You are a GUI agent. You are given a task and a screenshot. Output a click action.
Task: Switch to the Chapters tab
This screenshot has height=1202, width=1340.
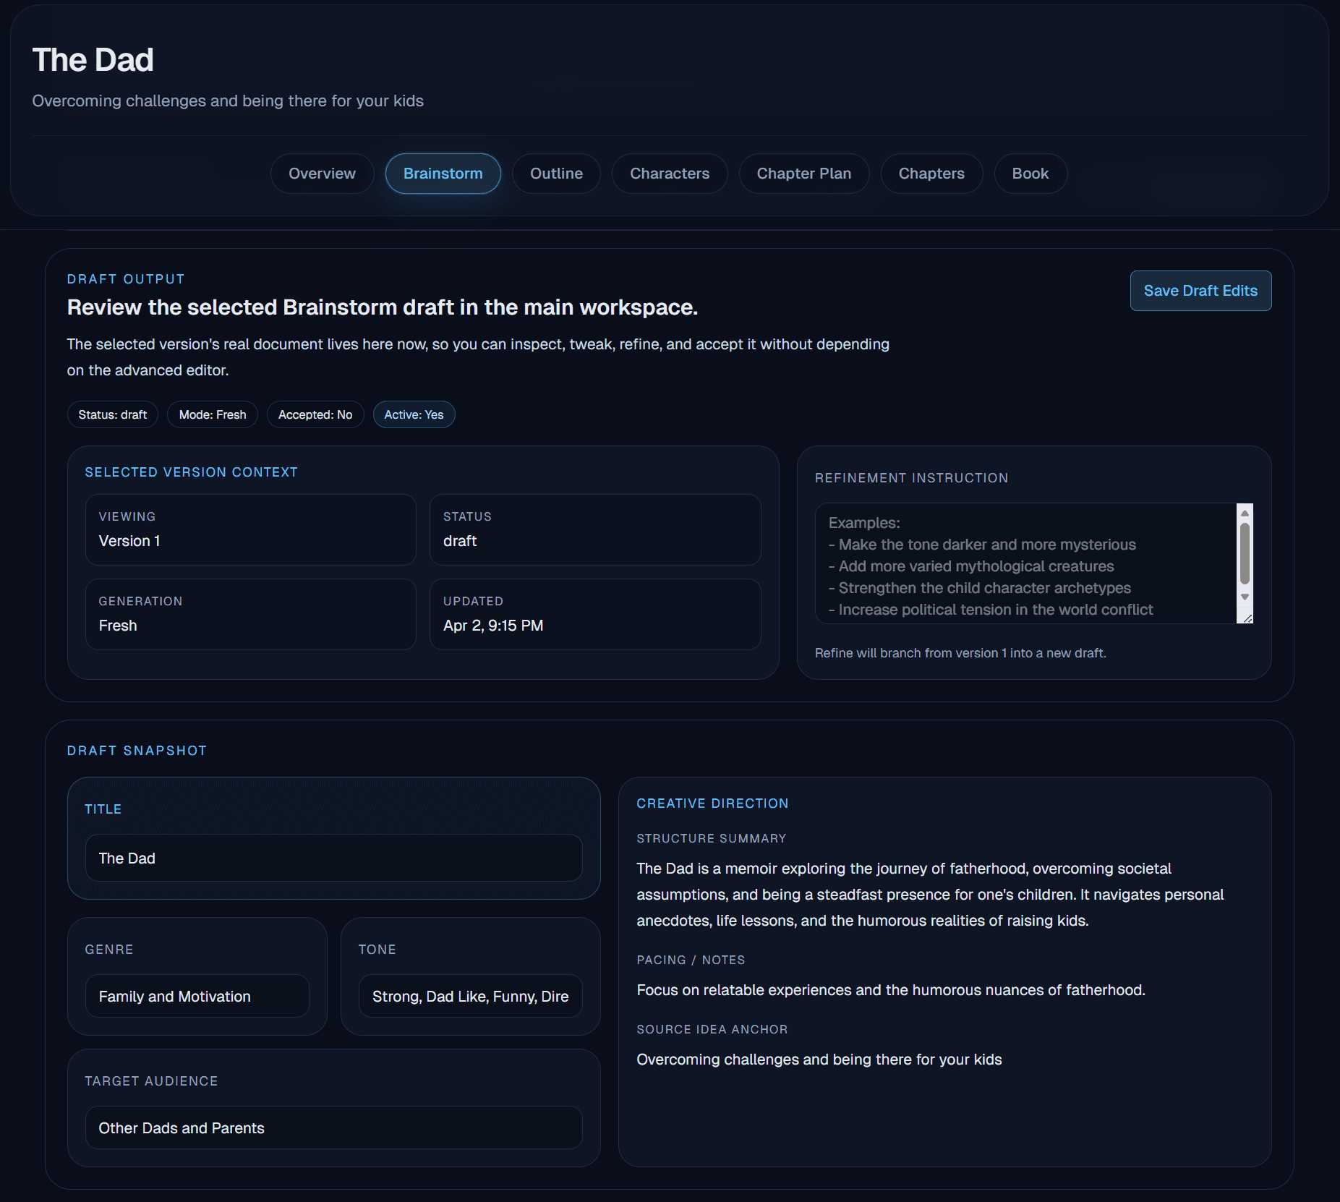(931, 174)
